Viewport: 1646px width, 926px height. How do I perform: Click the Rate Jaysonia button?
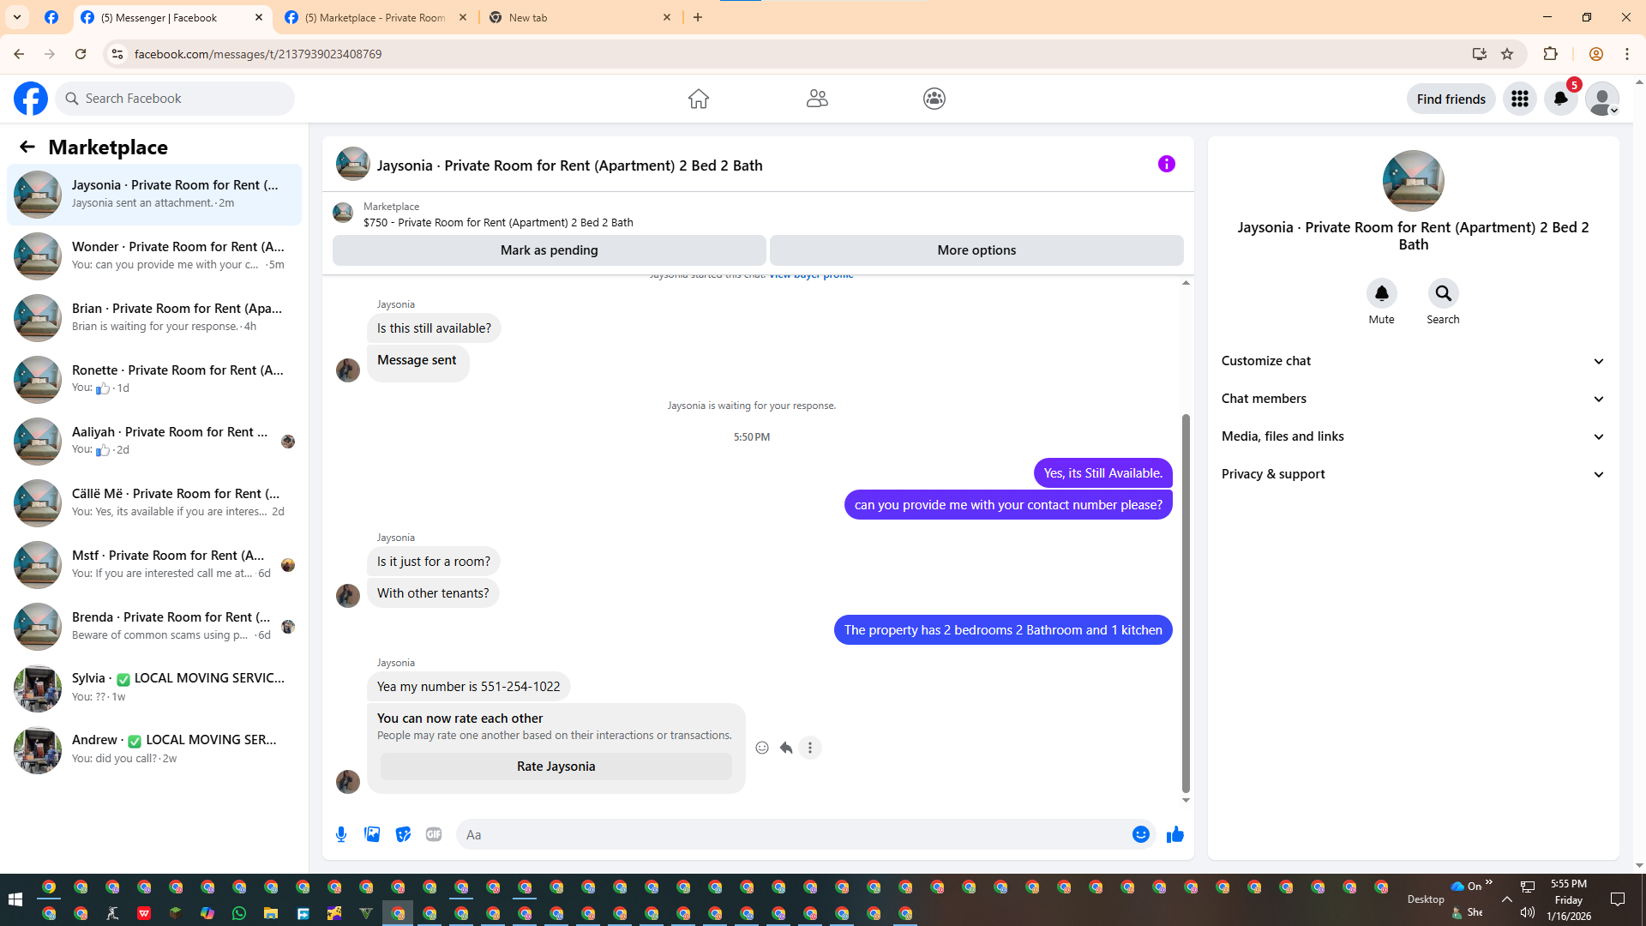pyautogui.click(x=556, y=767)
